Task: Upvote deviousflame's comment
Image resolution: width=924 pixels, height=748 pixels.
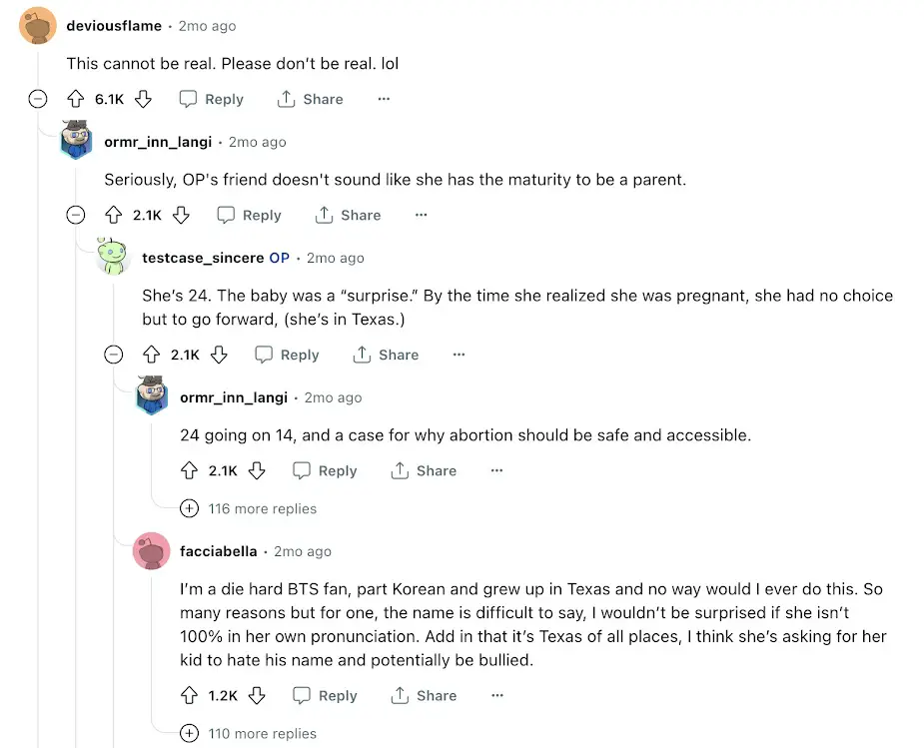Action: pyautogui.click(x=75, y=99)
